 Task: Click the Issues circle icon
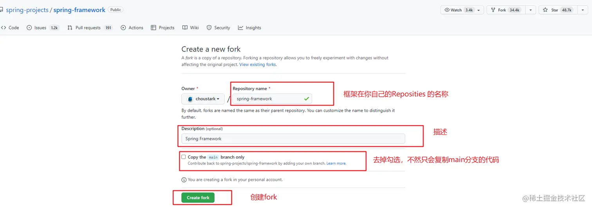[29, 28]
